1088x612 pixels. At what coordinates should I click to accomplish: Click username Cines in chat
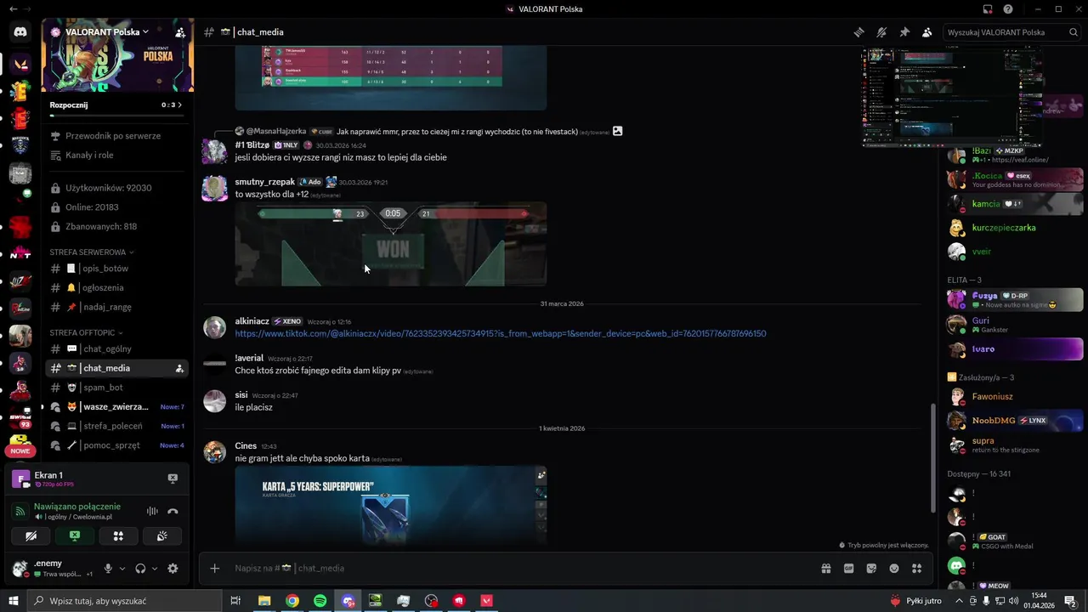point(246,445)
